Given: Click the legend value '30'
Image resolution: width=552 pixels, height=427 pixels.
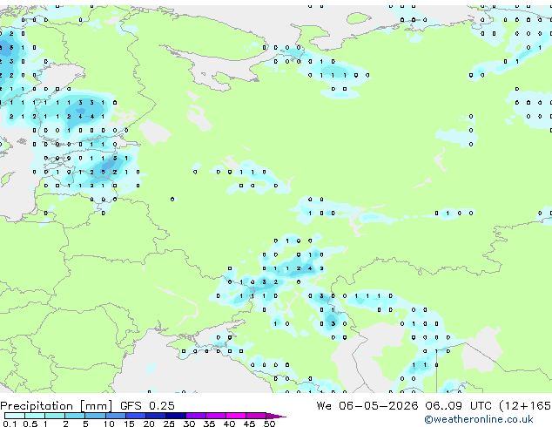Looking at the screenshot, I should tap(189, 424).
